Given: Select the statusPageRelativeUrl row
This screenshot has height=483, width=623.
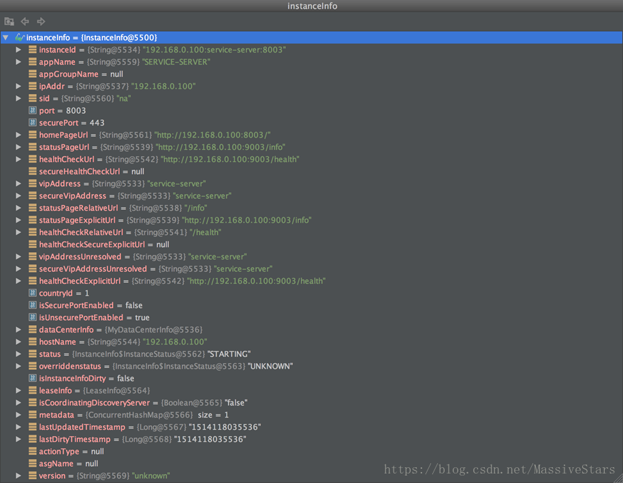Looking at the screenshot, I should click(312, 208).
